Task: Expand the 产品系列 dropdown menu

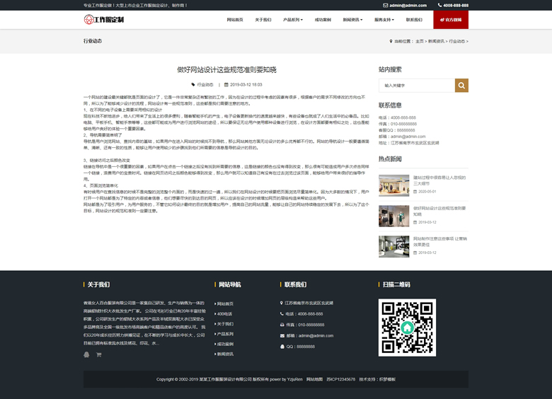Action: 292,20
